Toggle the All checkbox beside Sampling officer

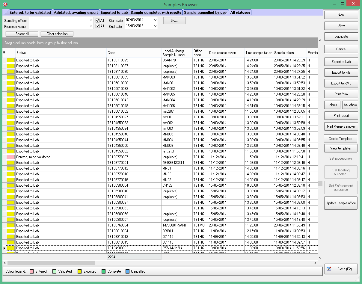click(x=97, y=21)
